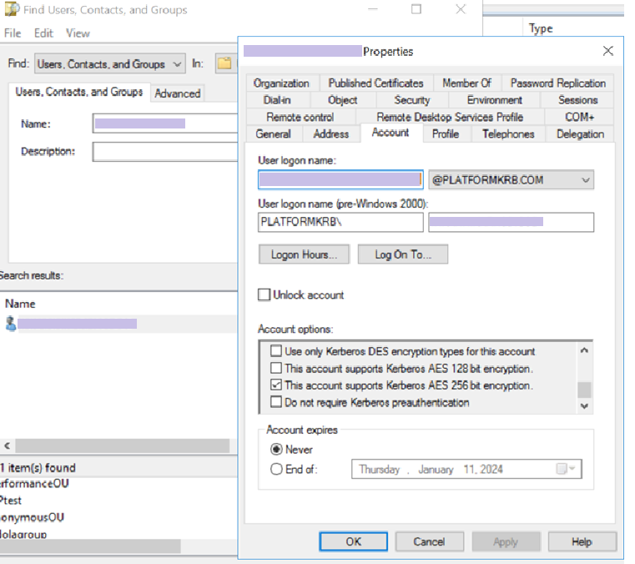Click the account options vertical scrollbar thumb

coord(584,390)
